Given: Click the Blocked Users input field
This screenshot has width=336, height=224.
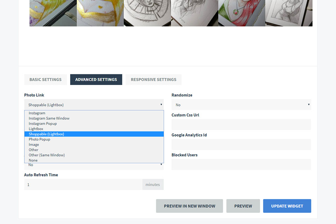Looking at the screenshot, I should tap(241, 164).
